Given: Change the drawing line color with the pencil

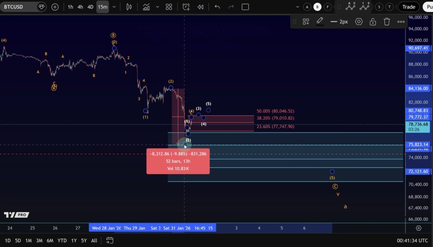Looking at the screenshot, I should pyautogui.click(x=320, y=21).
